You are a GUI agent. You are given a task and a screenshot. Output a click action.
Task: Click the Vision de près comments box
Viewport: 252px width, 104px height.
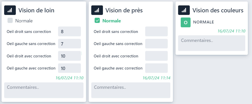pyautogui.click(x=131, y=90)
